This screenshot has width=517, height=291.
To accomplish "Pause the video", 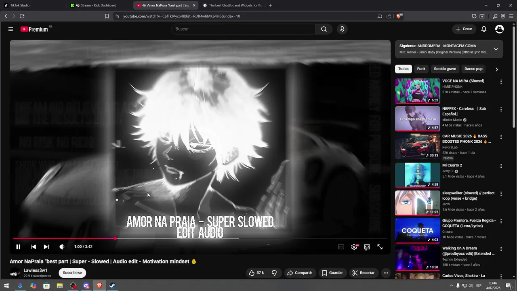I will click(18, 247).
